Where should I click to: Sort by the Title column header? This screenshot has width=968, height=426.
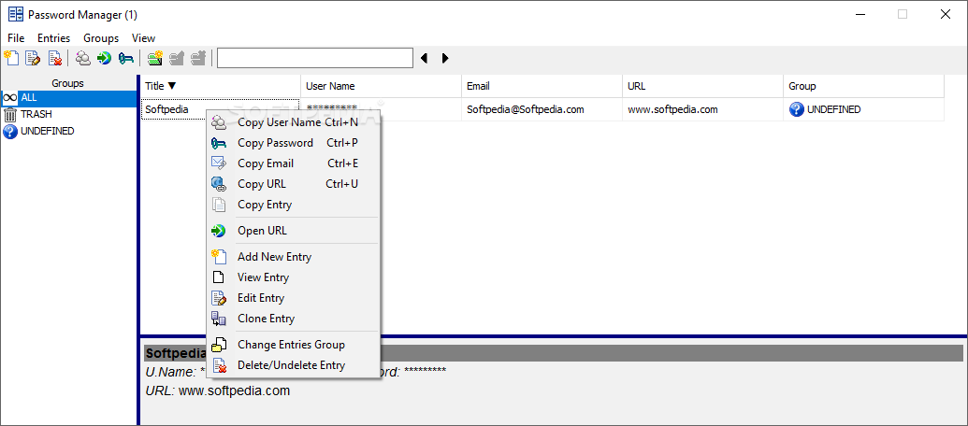[x=221, y=86]
